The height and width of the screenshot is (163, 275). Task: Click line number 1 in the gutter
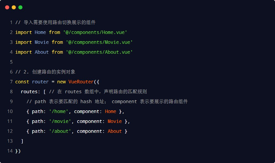click(11, 22)
